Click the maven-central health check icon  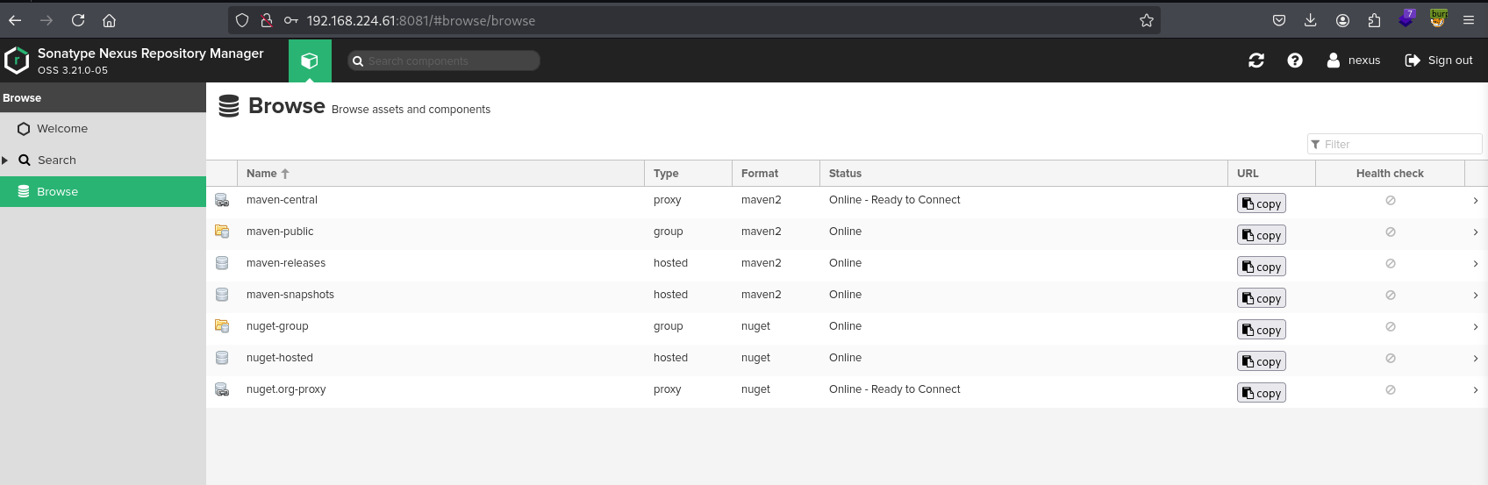coord(1391,201)
